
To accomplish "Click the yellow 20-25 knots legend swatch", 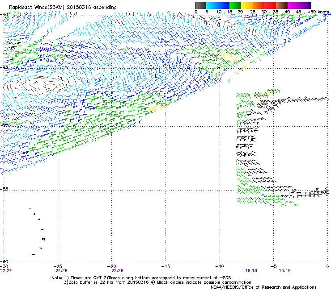I will click(x=247, y=5).
